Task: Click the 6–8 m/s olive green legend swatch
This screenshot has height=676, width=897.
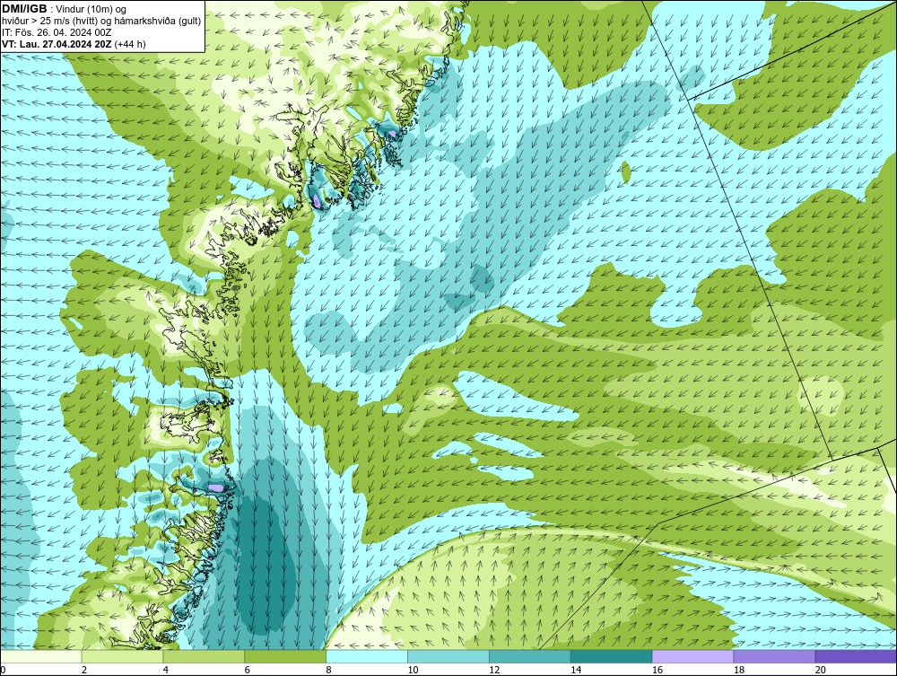Action: [x=285, y=656]
